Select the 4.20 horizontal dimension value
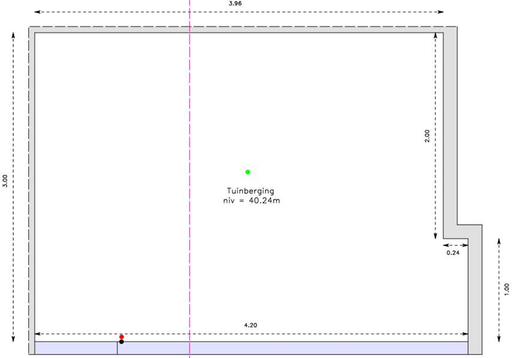This screenshot has height=358, width=512. 252,325
